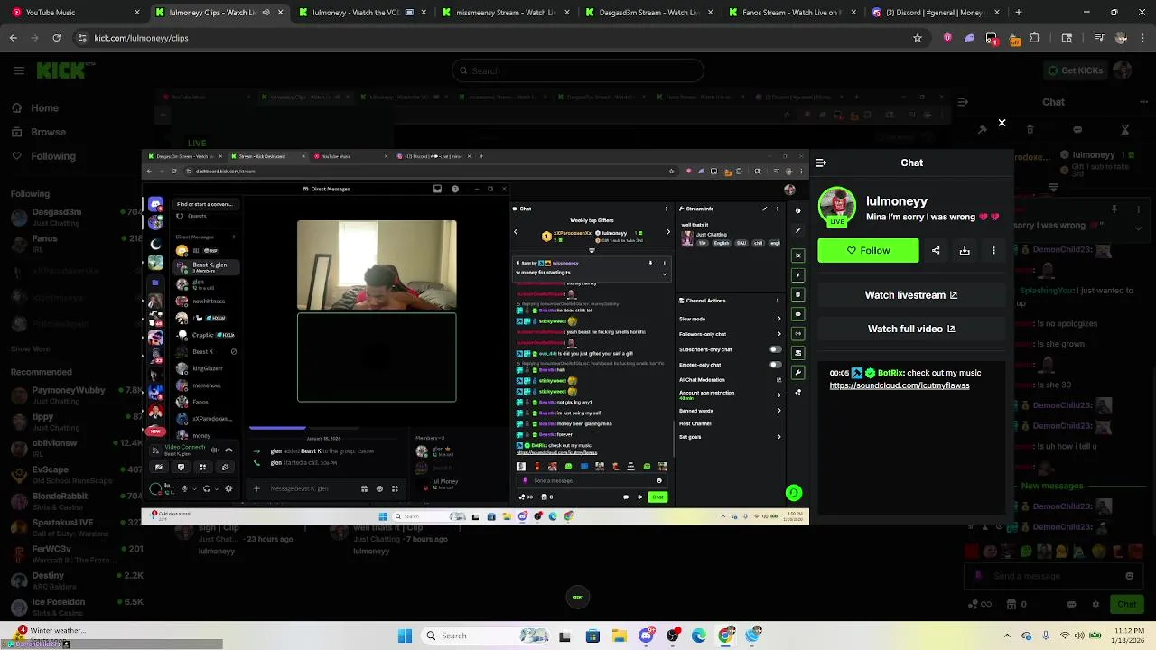This screenshot has width=1156, height=650.
Task: Bookmark this page with the star
Action: [918, 38]
